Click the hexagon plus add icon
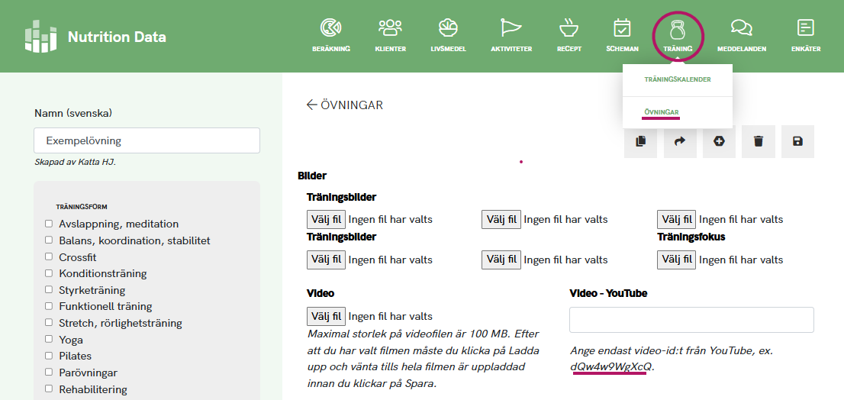The height and width of the screenshot is (400, 844). [719, 141]
